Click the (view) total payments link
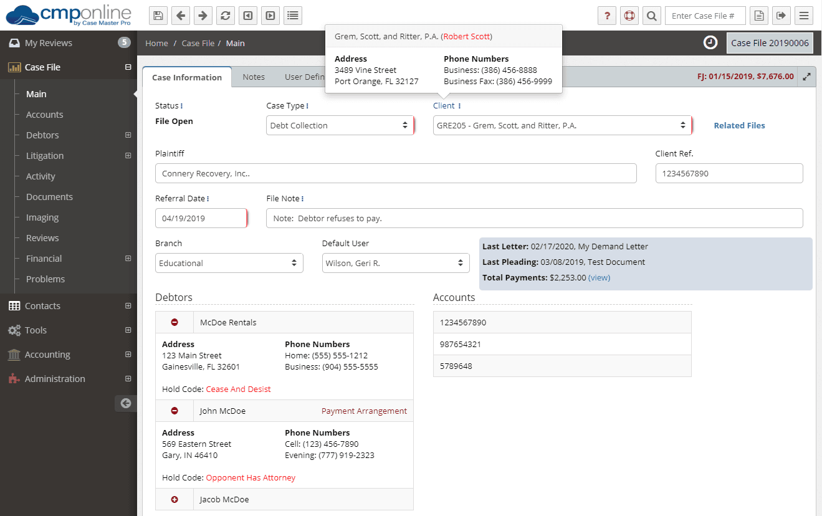 599,277
